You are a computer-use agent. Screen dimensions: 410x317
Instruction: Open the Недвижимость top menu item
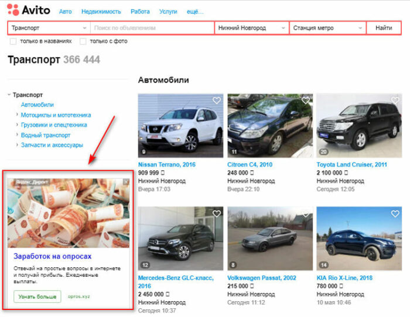101,12
